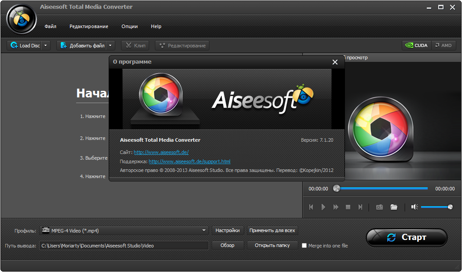Open the Опции menu

pyautogui.click(x=129, y=26)
